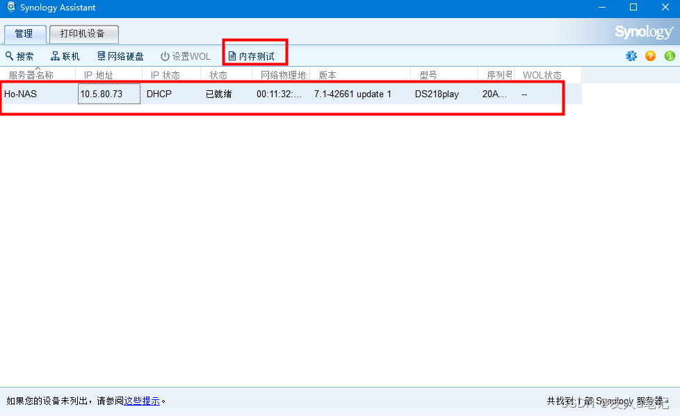Click the 联机 connect toolbar icon
This screenshot has width=680, height=416.
65,56
